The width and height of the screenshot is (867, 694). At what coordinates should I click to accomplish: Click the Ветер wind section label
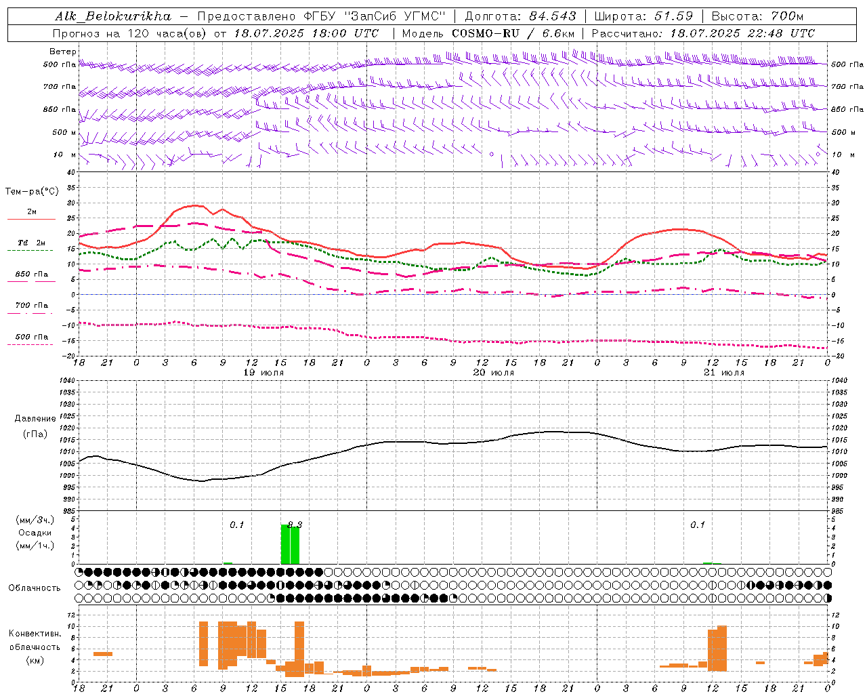click(x=63, y=52)
